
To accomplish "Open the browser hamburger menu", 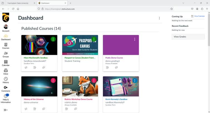I will [x=207, y=9].
